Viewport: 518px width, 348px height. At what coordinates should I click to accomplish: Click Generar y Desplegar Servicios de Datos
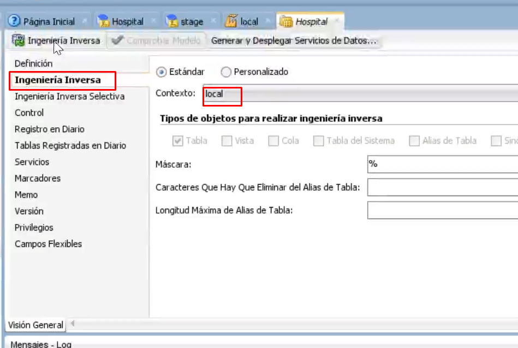(x=294, y=40)
